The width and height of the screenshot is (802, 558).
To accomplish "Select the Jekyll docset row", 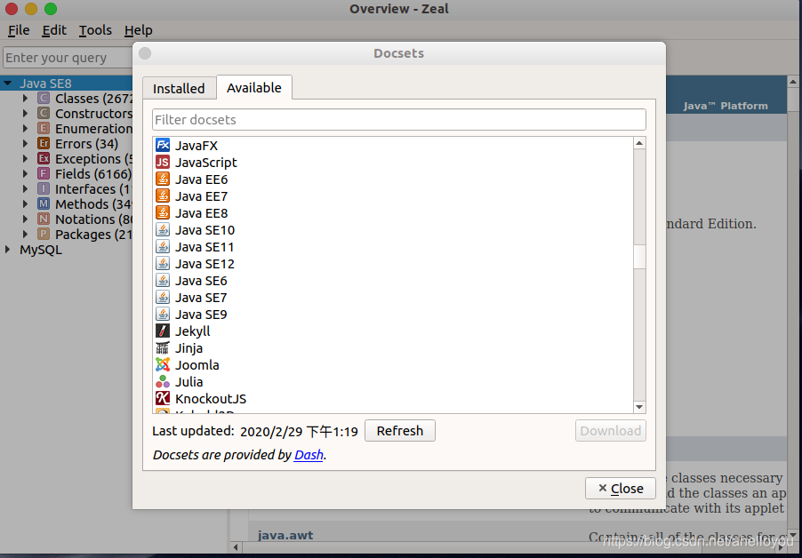I will click(x=393, y=331).
